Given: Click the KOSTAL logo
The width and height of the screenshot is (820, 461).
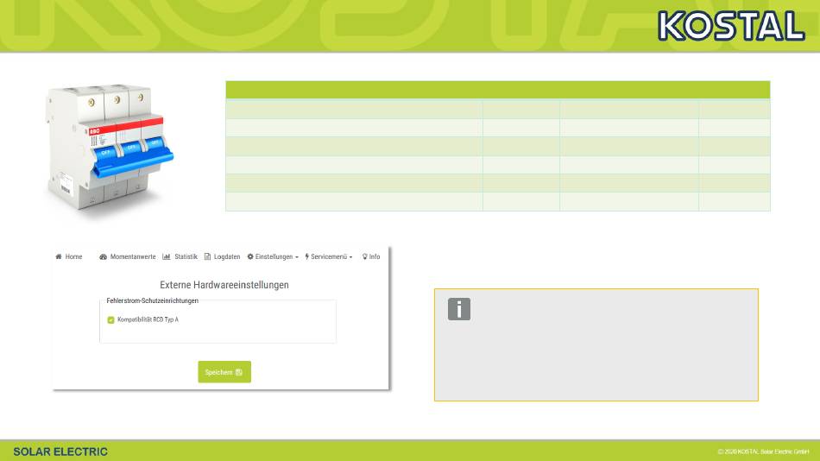Looking at the screenshot, I should (x=731, y=26).
